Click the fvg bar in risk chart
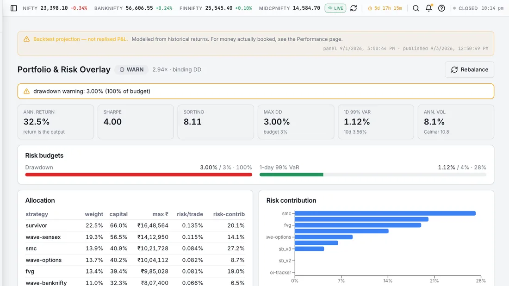 (x=358, y=225)
